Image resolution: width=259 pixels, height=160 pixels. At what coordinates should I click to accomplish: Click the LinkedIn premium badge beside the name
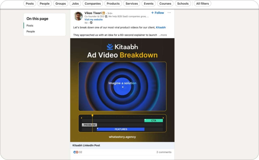click(x=103, y=13)
